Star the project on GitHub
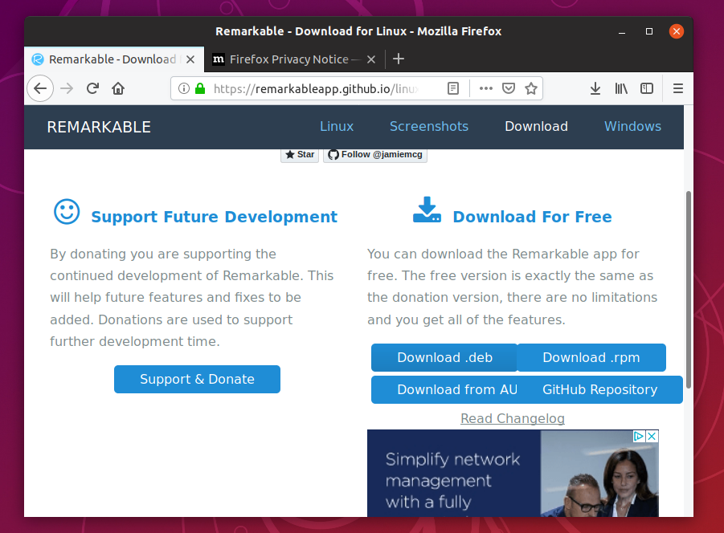 click(x=300, y=154)
